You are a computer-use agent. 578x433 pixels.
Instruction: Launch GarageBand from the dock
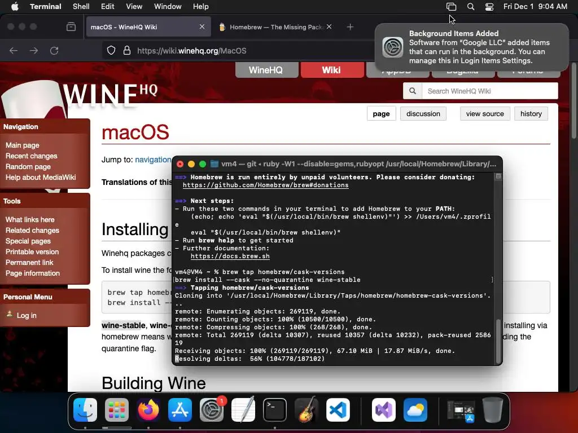[306, 410]
